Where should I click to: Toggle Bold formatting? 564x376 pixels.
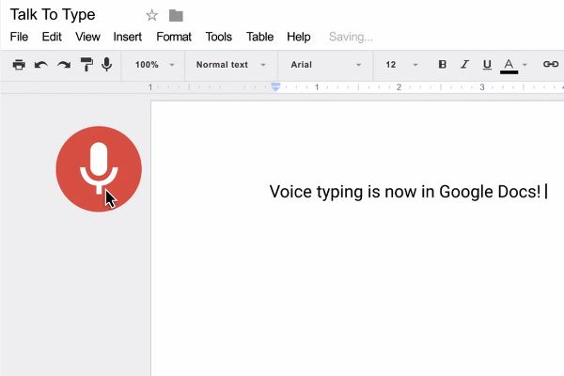443,65
